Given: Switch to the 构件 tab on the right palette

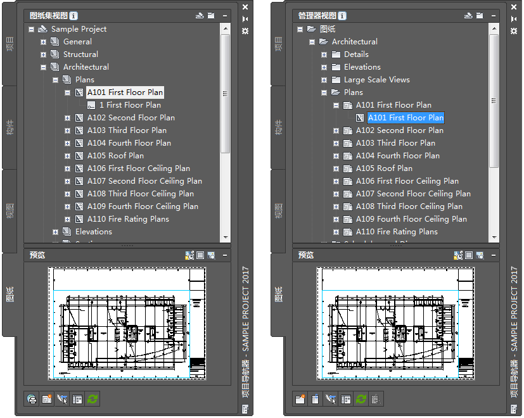Looking at the screenshot, I should (278, 127).
